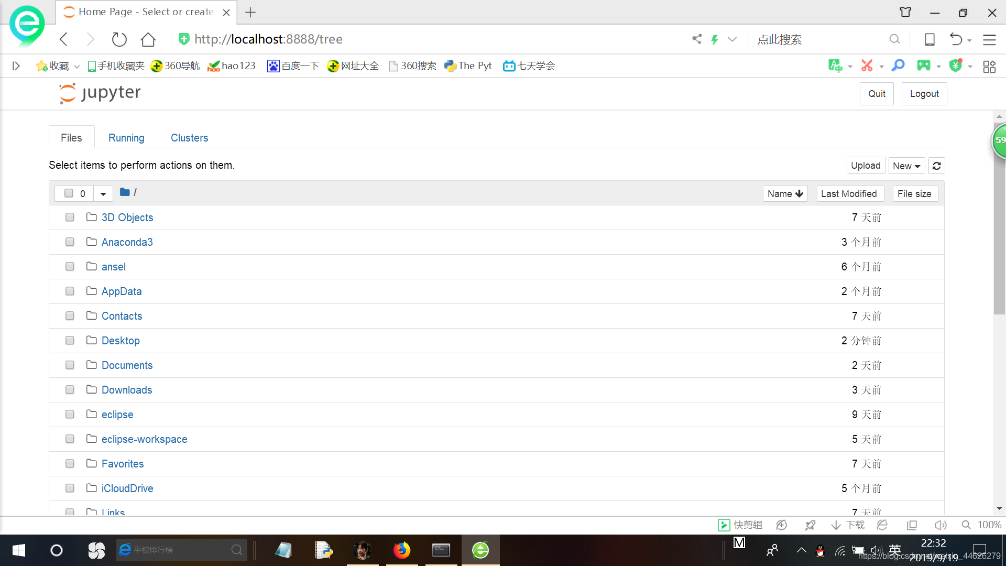The image size is (1006, 566).
Task: Open the 百度一下 bookmark
Action: (293, 66)
